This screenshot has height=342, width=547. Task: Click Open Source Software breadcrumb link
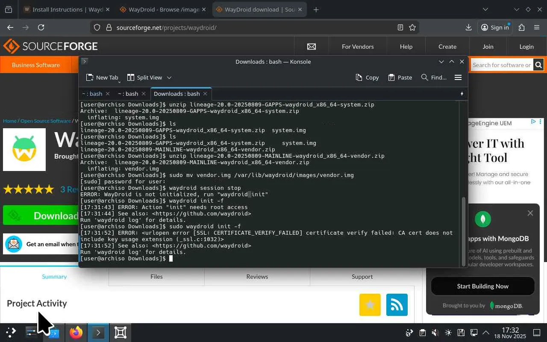(x=46, y=121)
